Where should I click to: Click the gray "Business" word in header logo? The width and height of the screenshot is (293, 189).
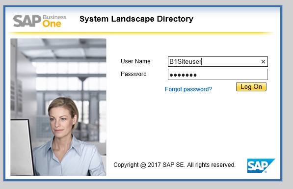click(x=54, y=17)
